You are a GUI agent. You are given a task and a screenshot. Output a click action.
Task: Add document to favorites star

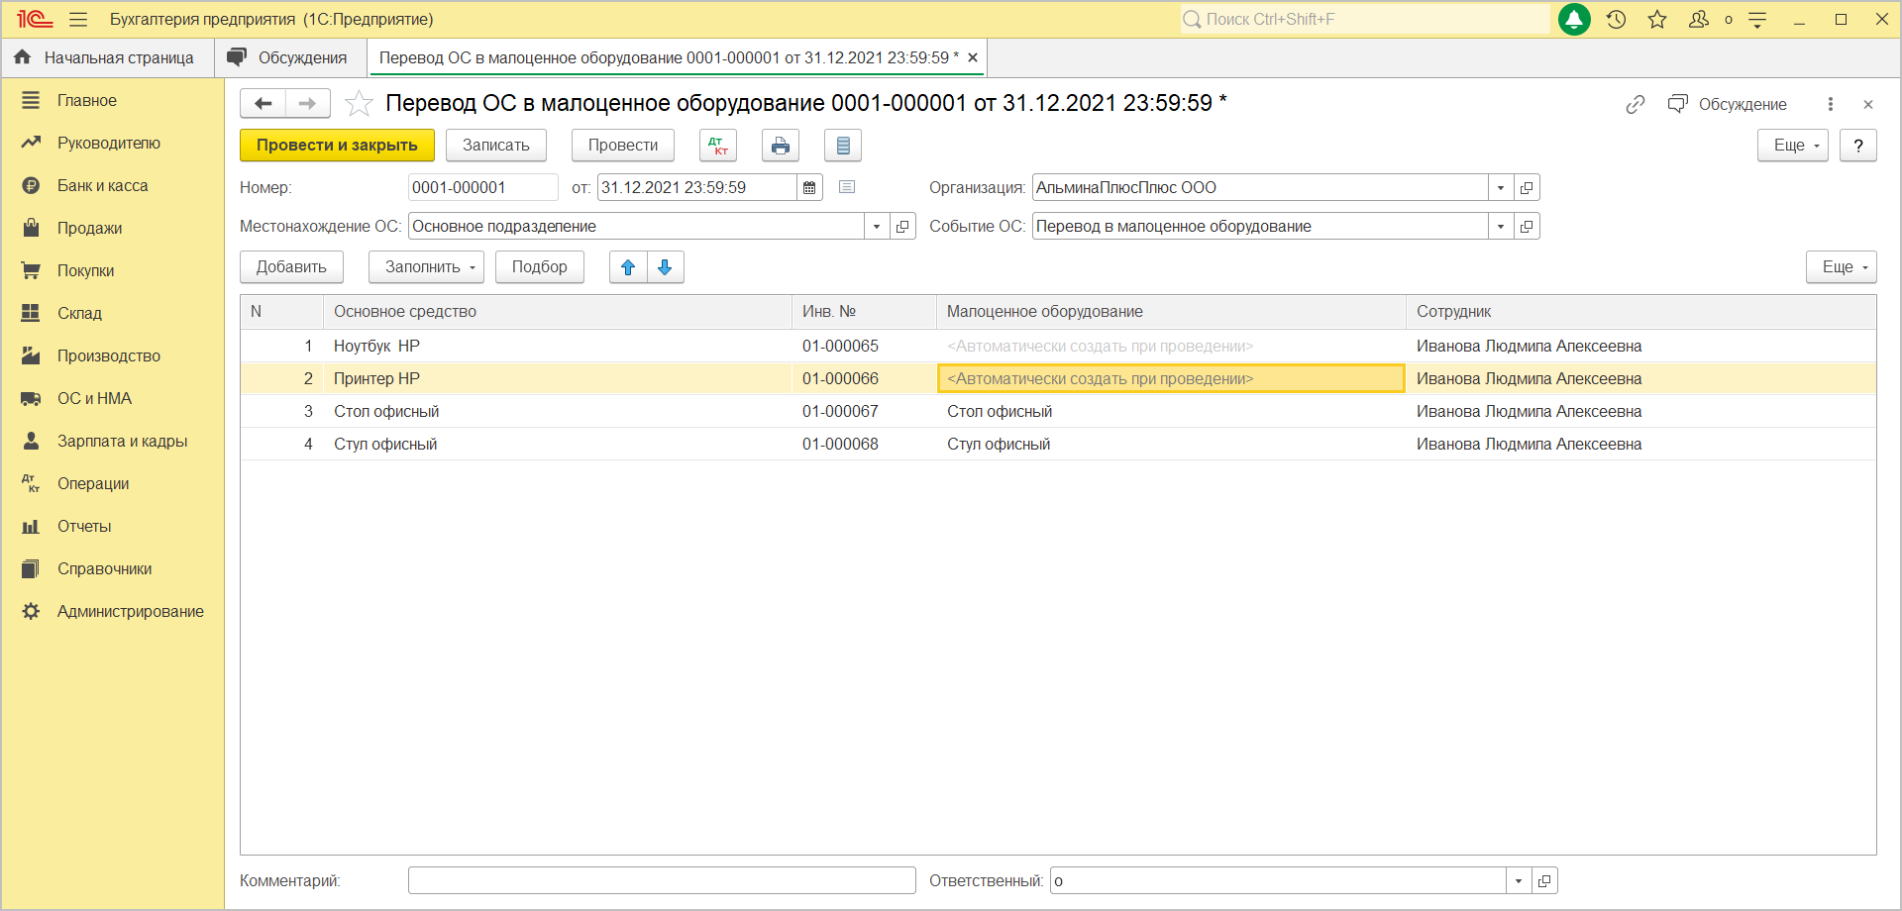[x=359, y=103]
